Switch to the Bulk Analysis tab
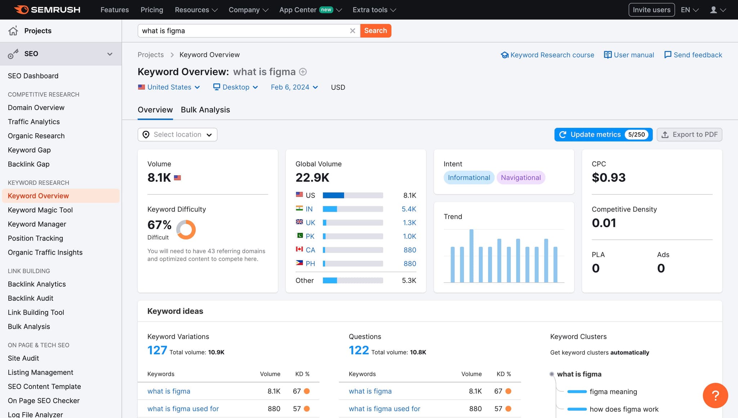Screen dimensions: 738x418 205,109
